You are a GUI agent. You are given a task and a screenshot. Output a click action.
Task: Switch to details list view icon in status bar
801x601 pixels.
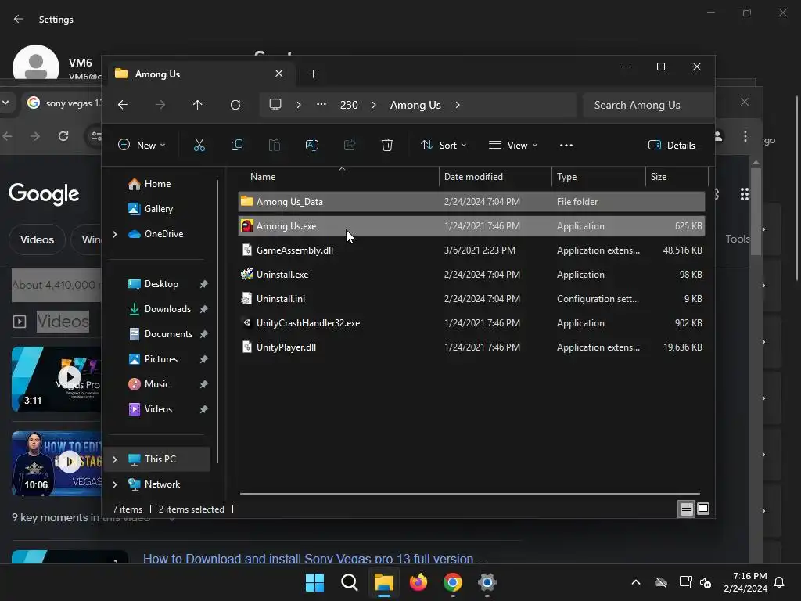686,509
